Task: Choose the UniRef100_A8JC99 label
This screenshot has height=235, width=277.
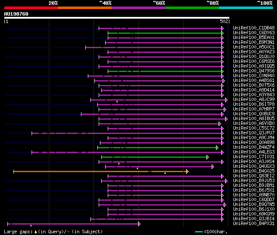Action: (254, 100)
